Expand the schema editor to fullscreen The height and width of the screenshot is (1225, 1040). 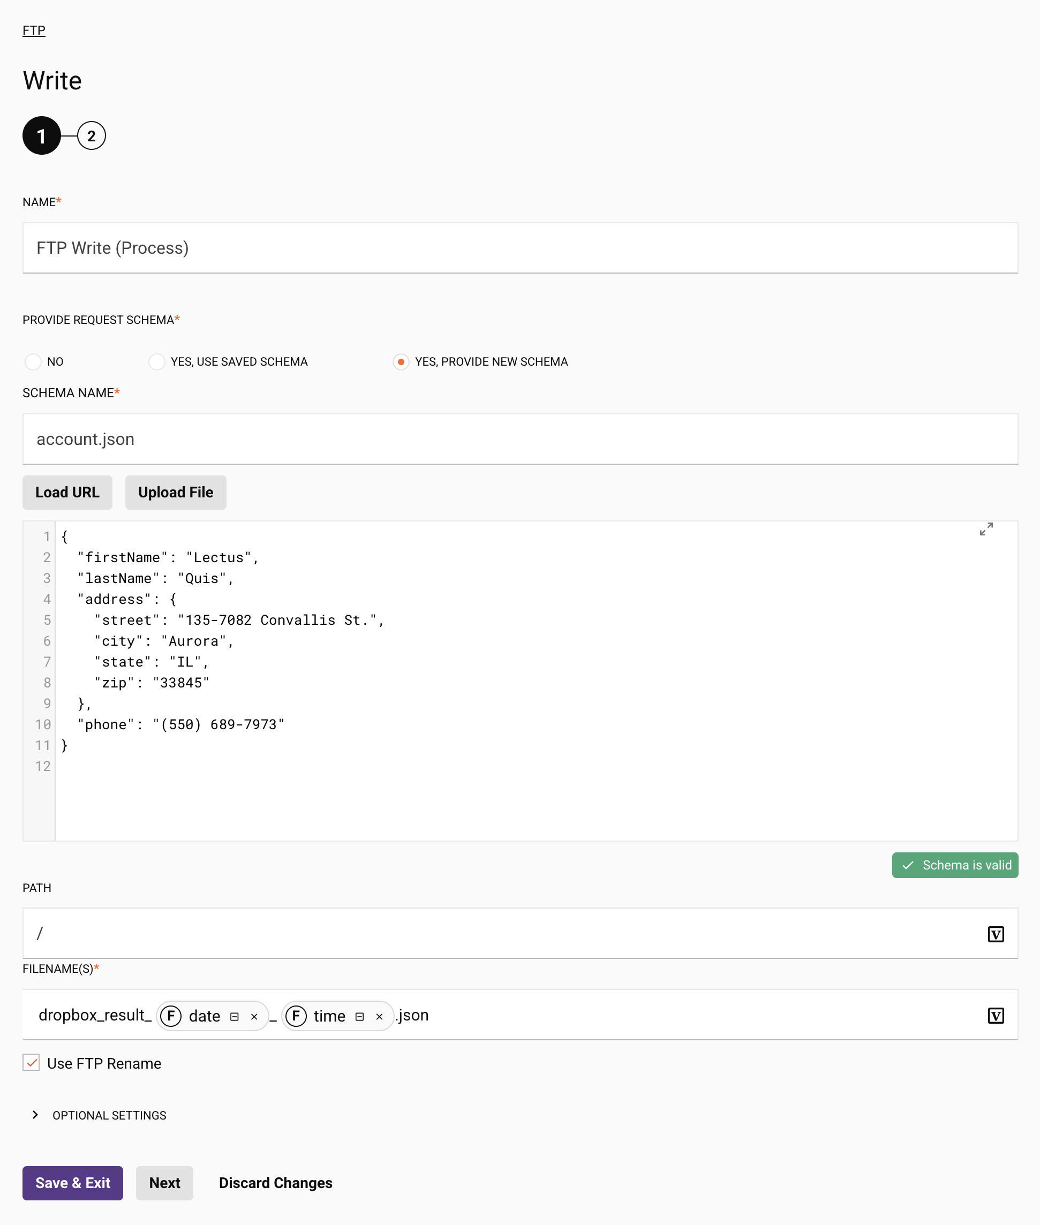coord(986,529)
